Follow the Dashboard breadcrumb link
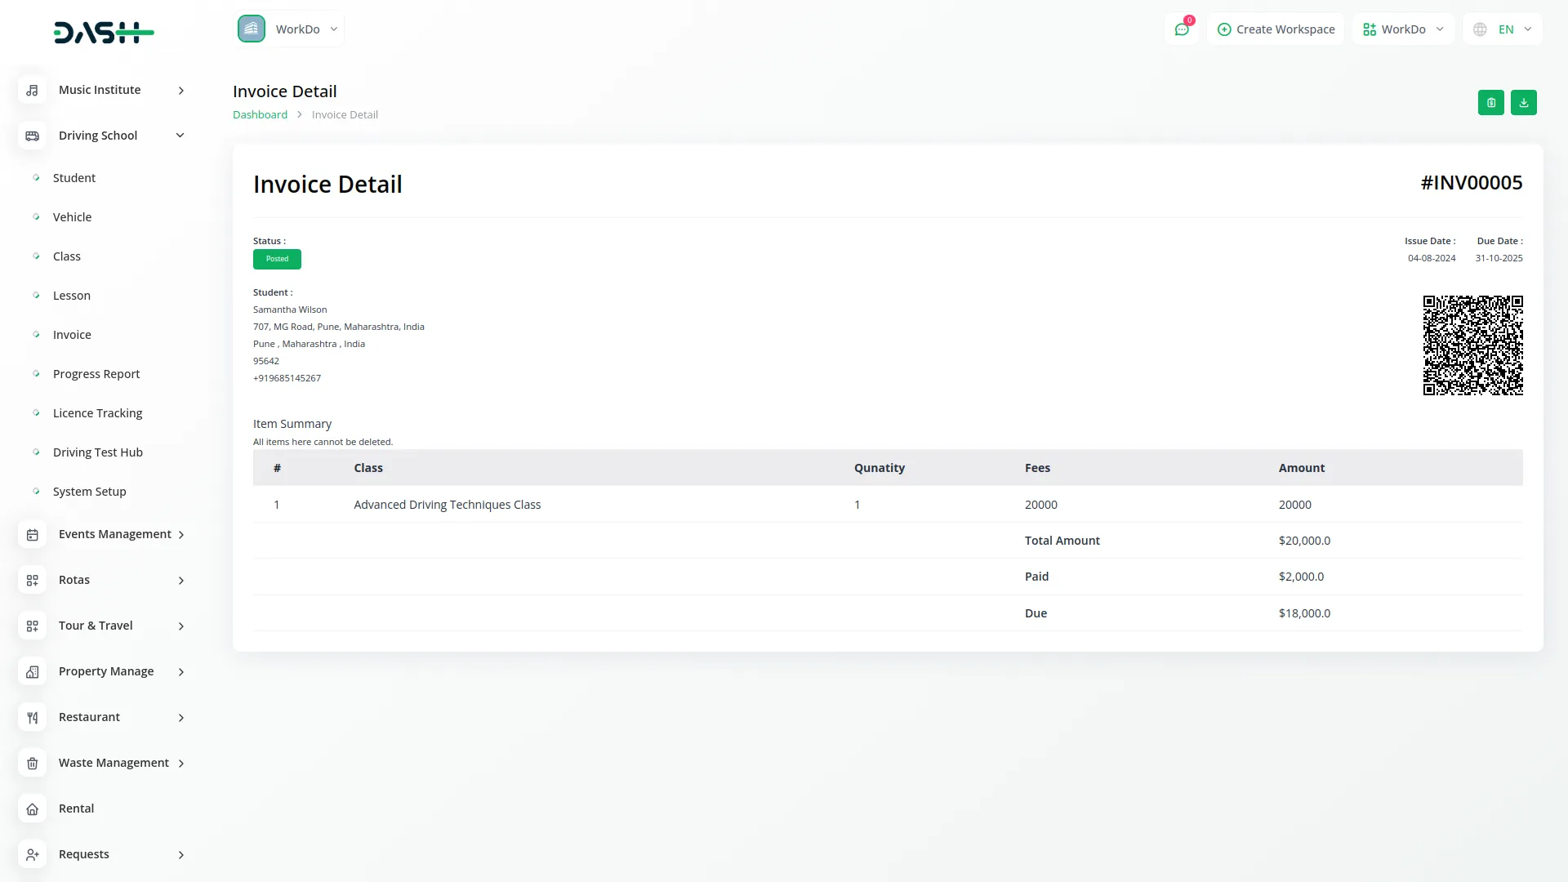 click(260, 115)
